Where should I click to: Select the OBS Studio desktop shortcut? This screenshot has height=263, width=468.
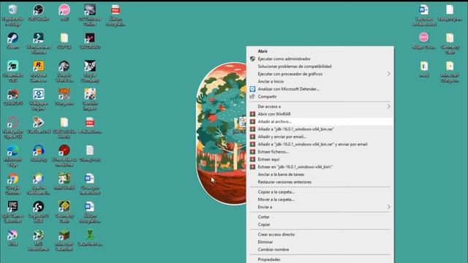[39, 13]
